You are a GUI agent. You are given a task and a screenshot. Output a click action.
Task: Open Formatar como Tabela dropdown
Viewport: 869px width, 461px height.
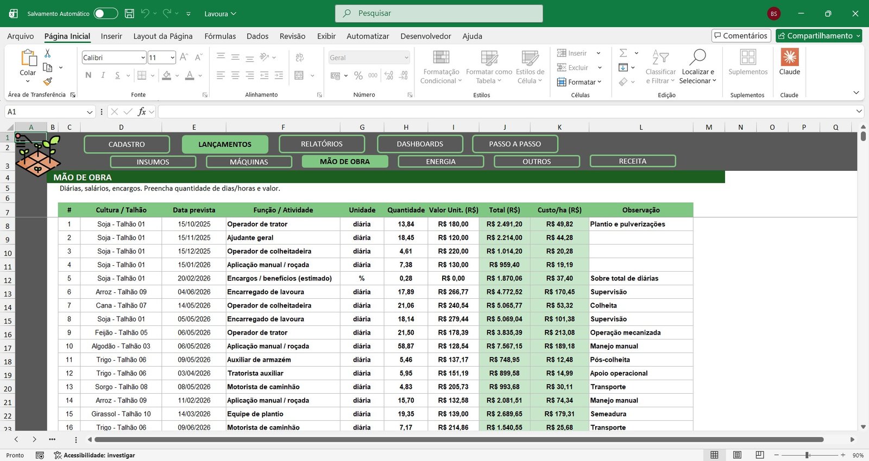[489, 67]
